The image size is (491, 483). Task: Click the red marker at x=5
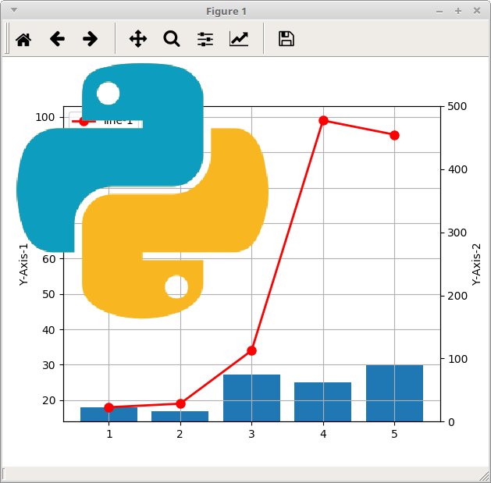[x=394, y=136]
